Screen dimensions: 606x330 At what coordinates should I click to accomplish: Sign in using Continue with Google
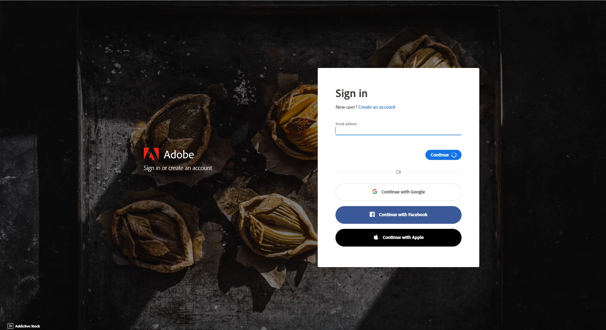coord(399,192)
